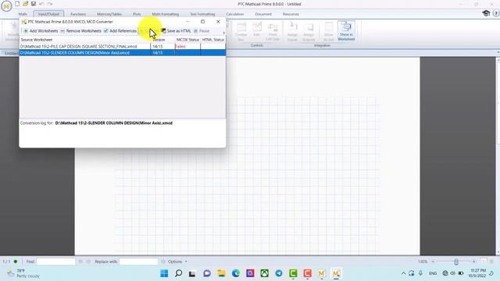Click the Open file icon in quick access

pyautogui.click(x=25, y=4)
